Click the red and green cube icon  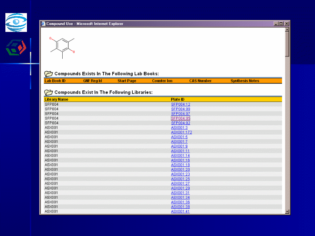click(15, 47)
